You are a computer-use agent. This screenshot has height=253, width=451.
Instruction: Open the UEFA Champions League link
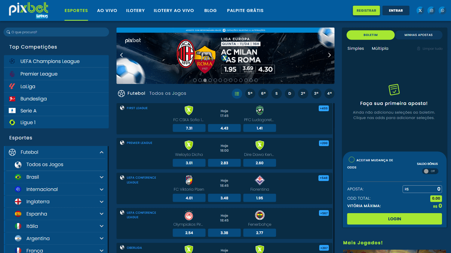click(56, 61)
